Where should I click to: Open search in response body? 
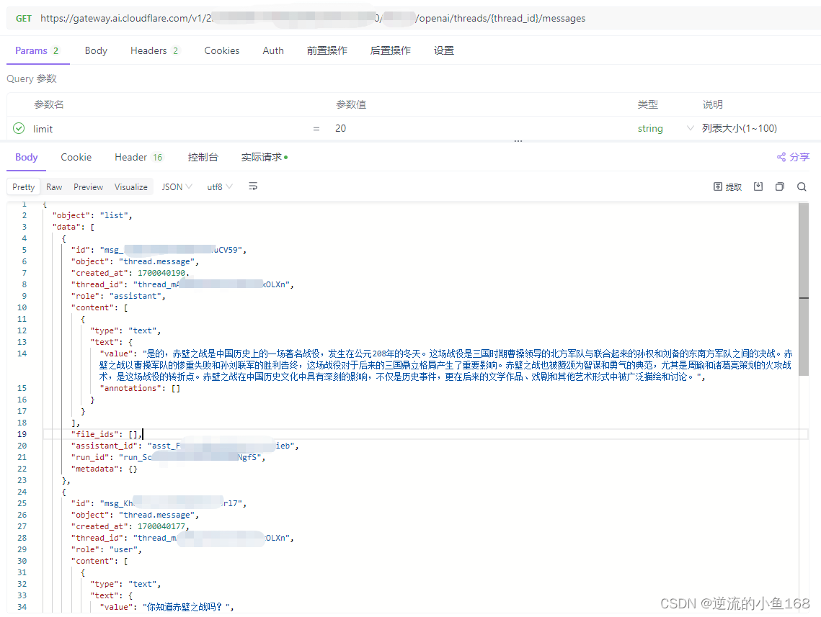click(x=802, y=187)
